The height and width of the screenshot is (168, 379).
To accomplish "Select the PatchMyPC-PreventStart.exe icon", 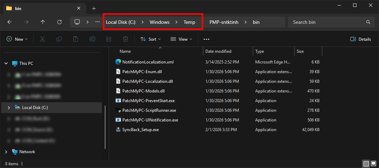I will tap(118, 100).
